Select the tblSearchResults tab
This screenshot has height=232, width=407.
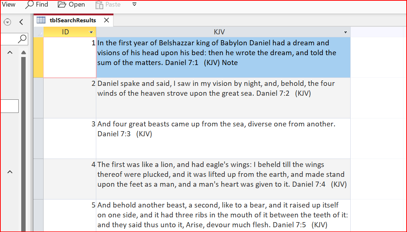click(73, 20)
